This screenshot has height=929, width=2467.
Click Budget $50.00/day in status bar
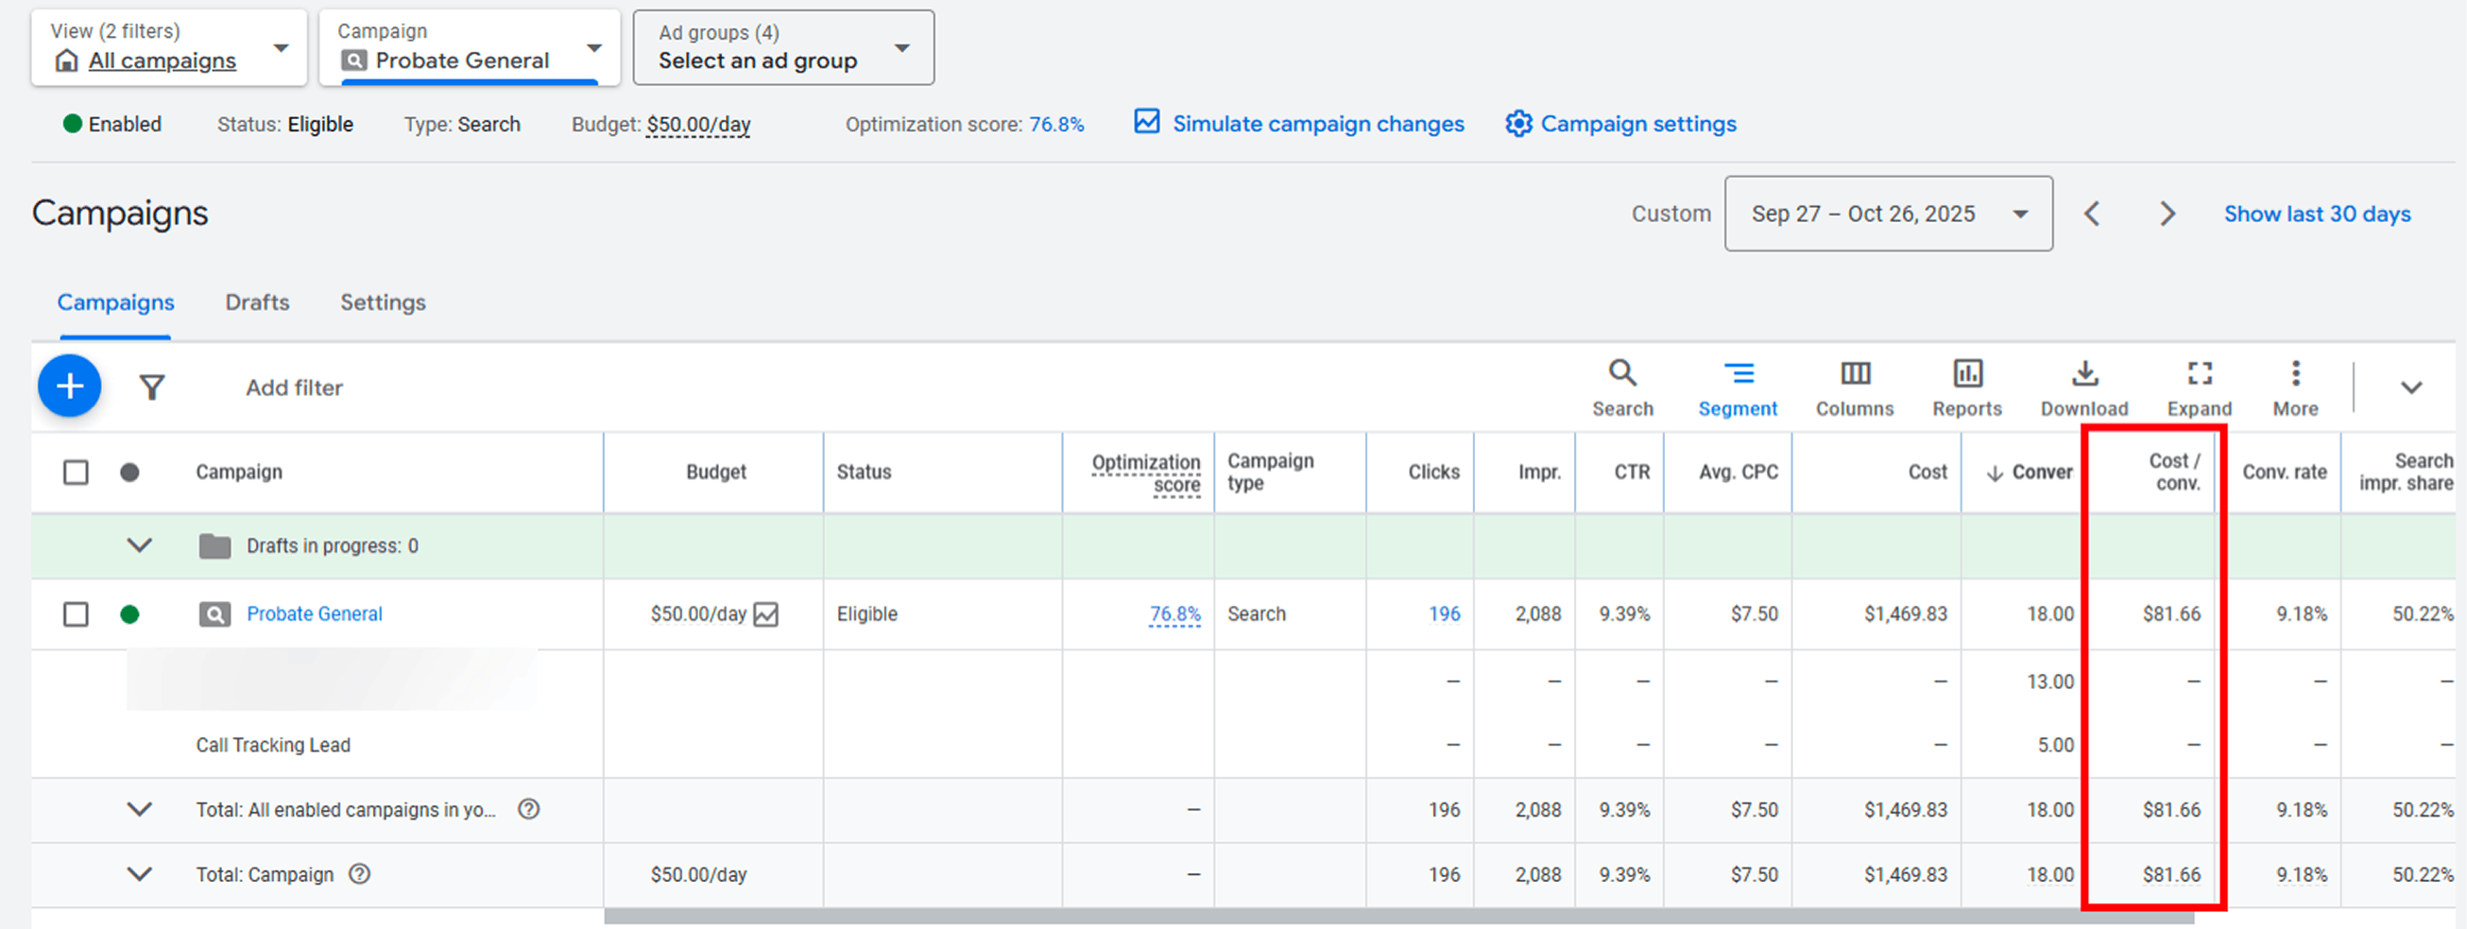pyautogui.click(x=698, y=125)
